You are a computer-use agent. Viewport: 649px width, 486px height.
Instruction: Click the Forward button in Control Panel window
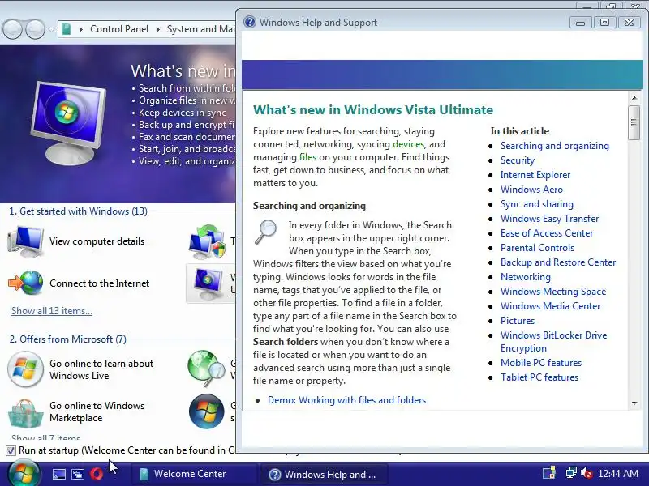[x=35, y=29]
